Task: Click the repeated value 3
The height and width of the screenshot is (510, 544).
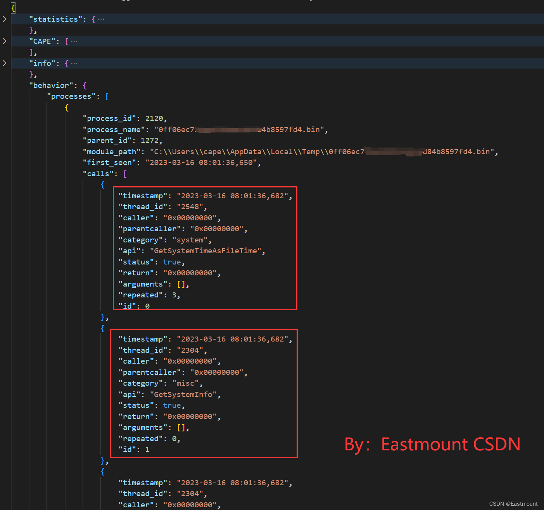Action: [x=174, y=295]
